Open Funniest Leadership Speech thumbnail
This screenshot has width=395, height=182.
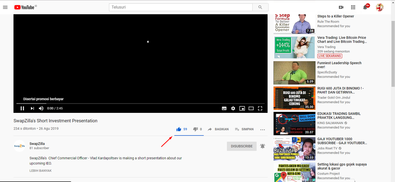tap(294, 73)
